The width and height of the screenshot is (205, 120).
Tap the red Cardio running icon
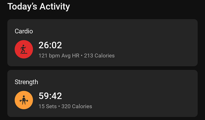point(24,49)
